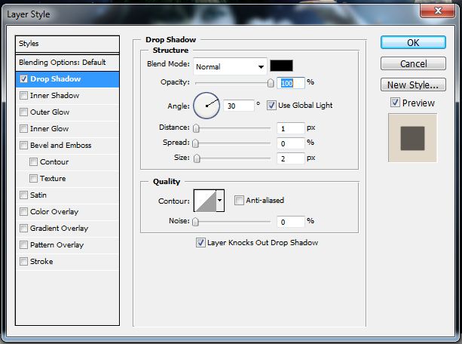Select the Inner Glow style row

pos(68,129)
